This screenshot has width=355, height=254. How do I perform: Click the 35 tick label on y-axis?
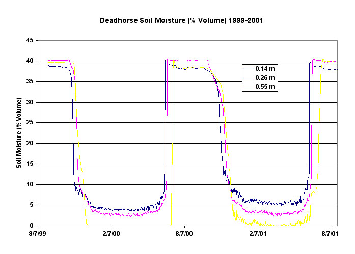(31, 82)
